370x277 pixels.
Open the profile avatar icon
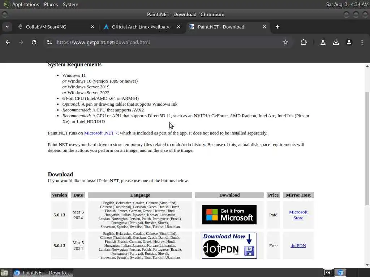click(x=349, y=42)
